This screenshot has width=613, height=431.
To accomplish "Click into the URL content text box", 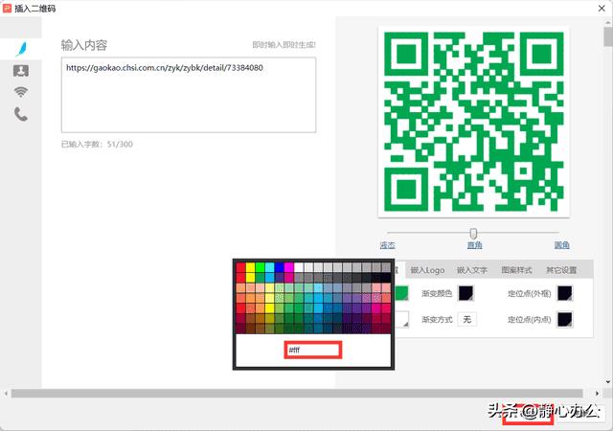I will [x=189, y=95].
